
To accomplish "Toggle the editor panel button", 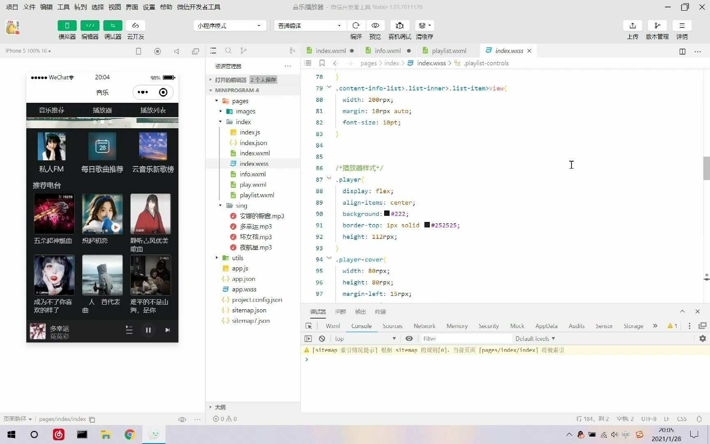I will coord(90,25).
